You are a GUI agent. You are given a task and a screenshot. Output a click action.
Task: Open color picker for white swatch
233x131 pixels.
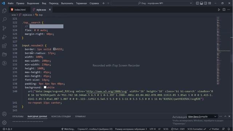click(45, 87)
